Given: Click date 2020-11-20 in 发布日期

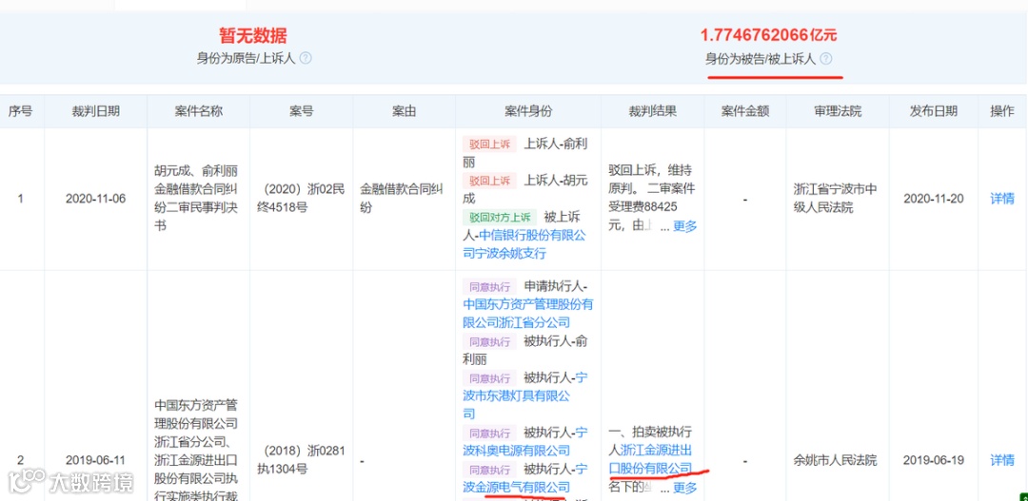Looking at the screenshot, I should [x=934, y=199].
